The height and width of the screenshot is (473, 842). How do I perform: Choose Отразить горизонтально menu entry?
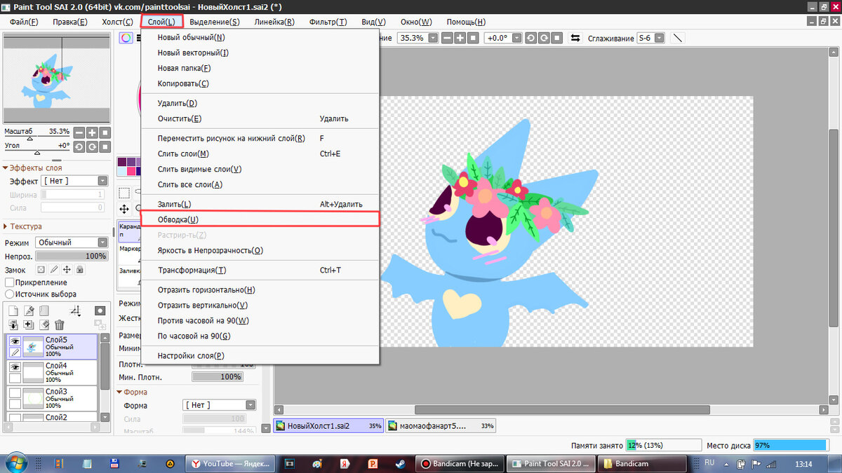pyautogui.click(x=260, y=289)
